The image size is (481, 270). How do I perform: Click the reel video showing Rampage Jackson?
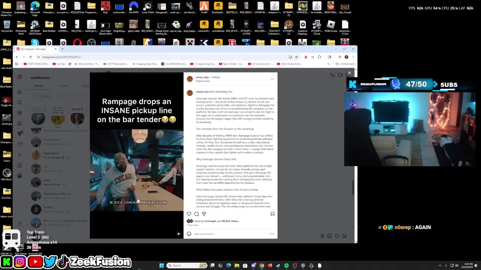136,156
